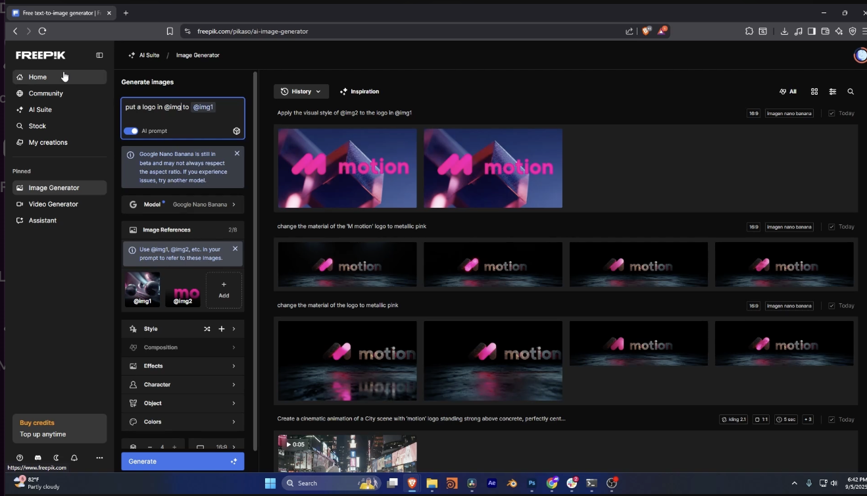Open the Model selector showing Google Nano Banana
Screen dimensions: 867x496
coord(182,204)
